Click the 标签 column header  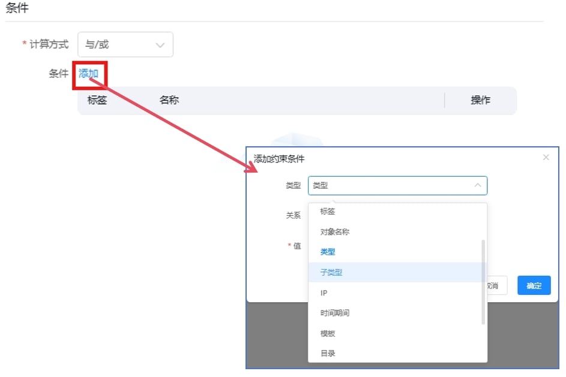(97, 100)
